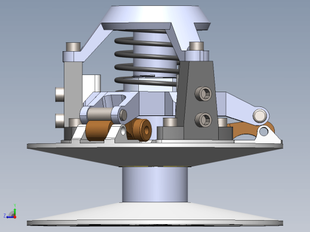Select the upper pin protruding from left tower

pyautogui.click(x=60, y=95)
